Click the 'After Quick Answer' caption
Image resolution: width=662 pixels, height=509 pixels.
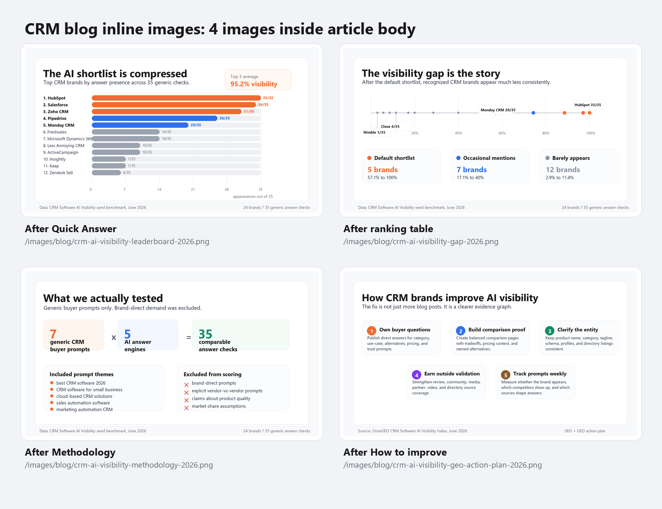coord(71,229)
